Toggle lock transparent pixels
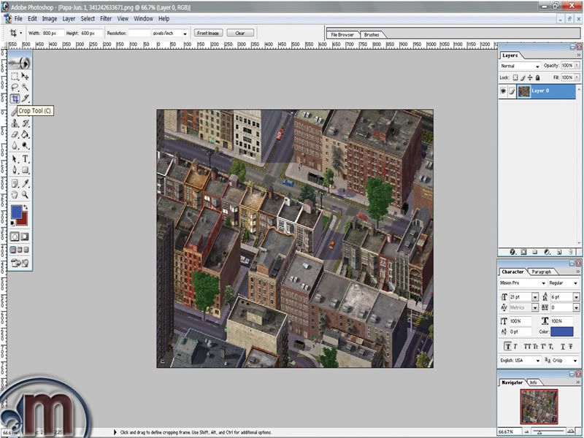Image resolution: width=584 pixels, height=438 pixels. (x=515, y=77)
